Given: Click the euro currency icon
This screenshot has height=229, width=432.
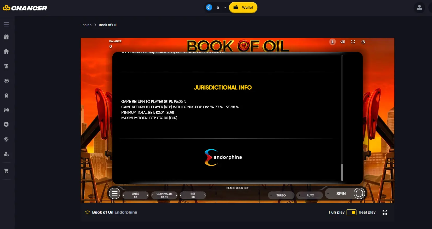Looking at the screenshot, I should point(209,8).
